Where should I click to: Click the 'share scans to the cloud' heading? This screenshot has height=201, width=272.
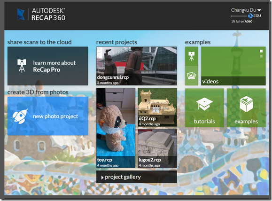39,42
